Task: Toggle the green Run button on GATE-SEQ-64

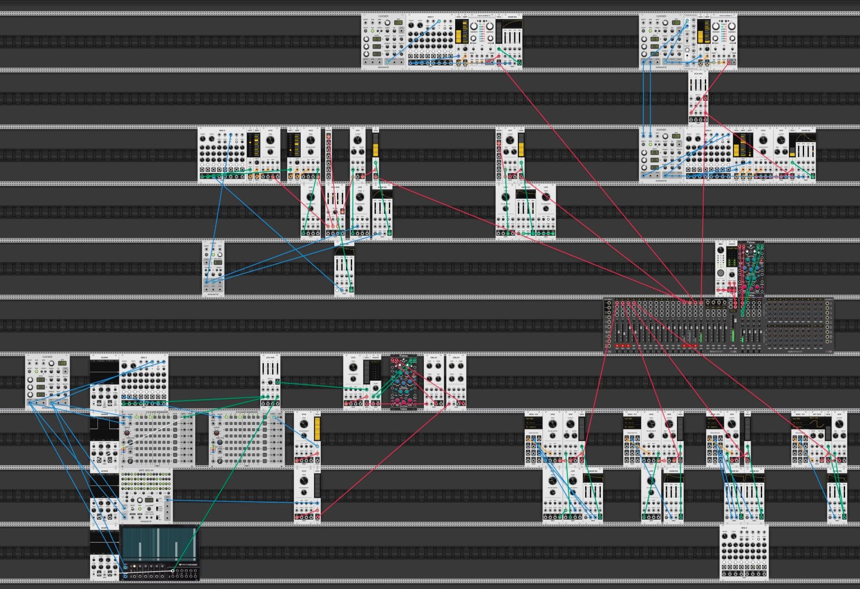Action: pyautogui.click(x=139, y=508)
